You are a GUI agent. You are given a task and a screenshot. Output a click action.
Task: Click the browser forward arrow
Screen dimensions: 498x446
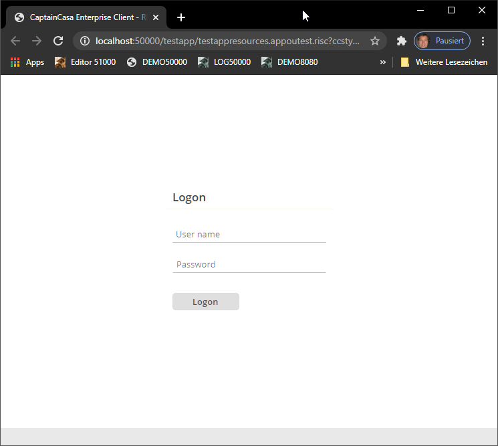37,41
